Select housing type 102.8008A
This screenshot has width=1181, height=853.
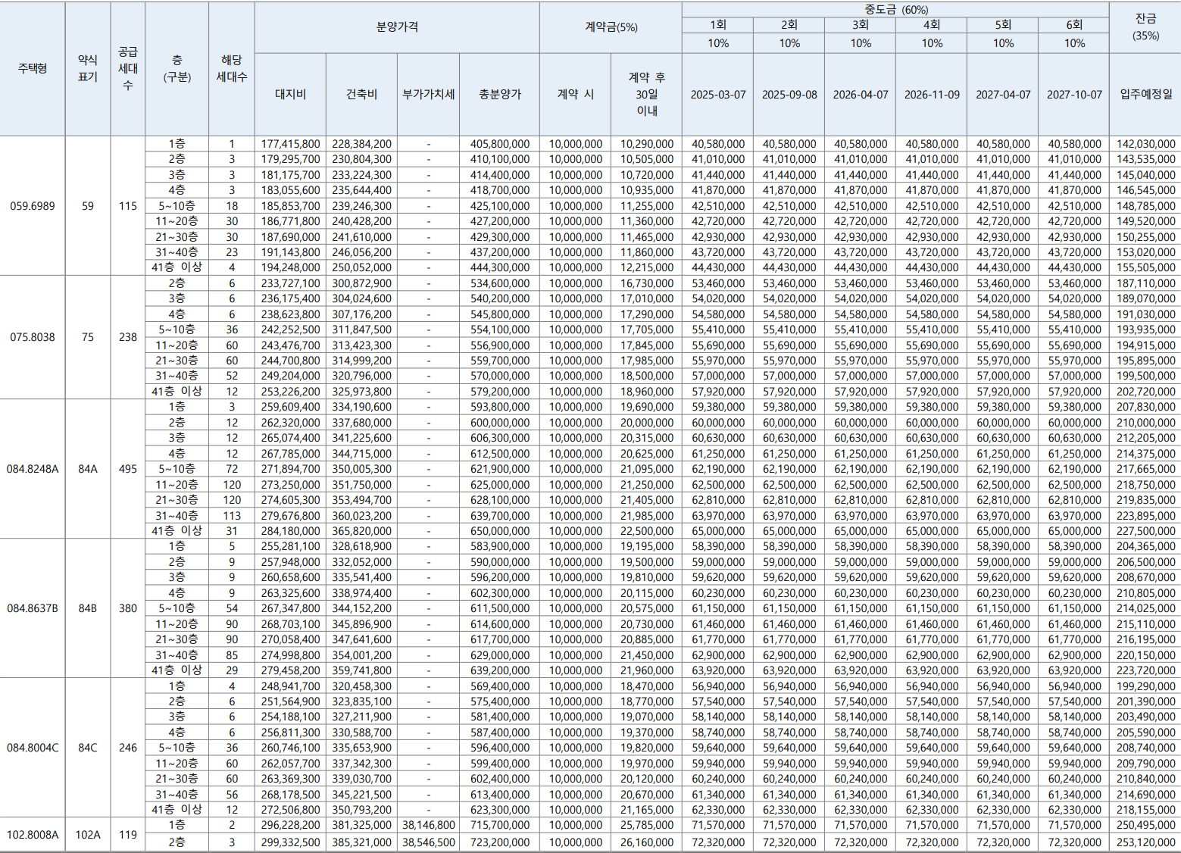tap(33, 835)
